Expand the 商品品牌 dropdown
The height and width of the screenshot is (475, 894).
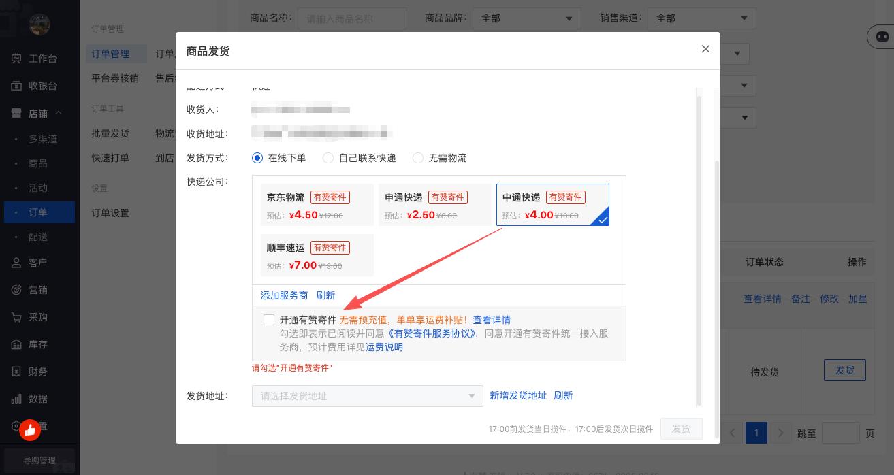pos(526,18)
